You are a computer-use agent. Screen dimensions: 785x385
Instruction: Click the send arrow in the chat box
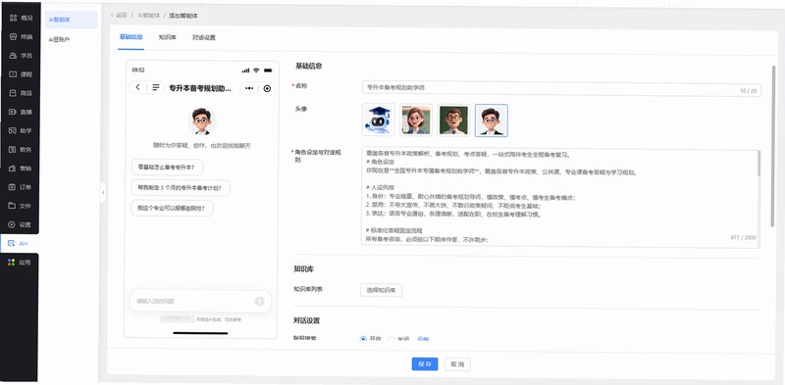coord(259,301)
